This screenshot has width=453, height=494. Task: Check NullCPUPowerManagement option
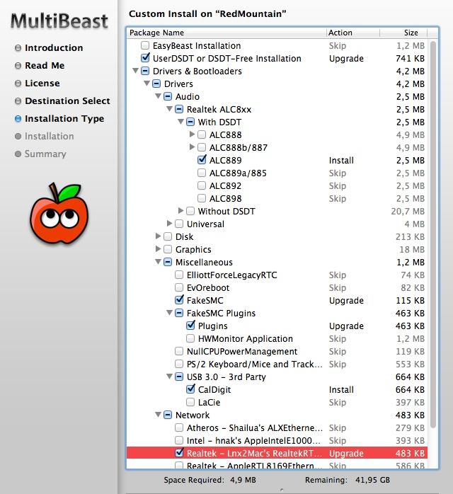[x=179, y=351]
